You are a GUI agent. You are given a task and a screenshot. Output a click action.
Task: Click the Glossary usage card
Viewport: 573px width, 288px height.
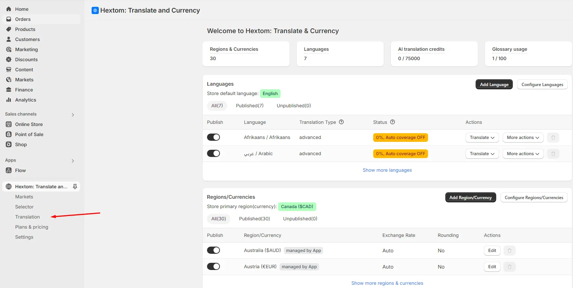click(x=528, y=54)
